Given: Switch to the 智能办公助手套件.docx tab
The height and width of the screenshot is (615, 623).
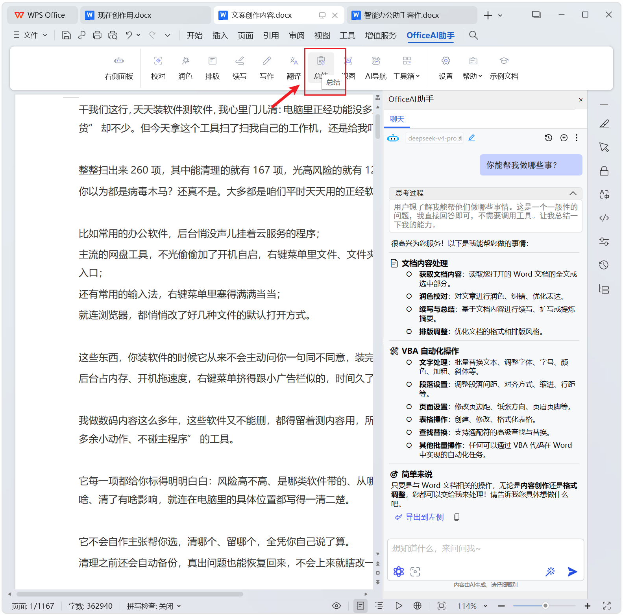Looking at the screenshot, I should click(x=412, y=15).
